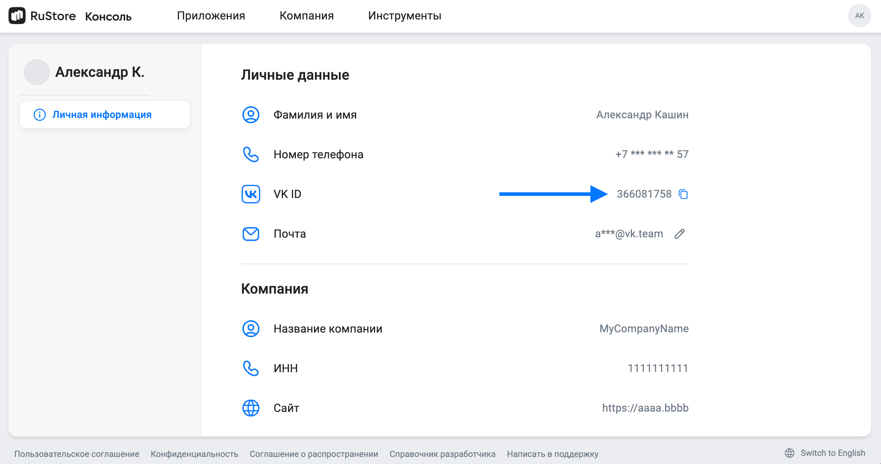Click the phone icon beside Номер телефона
881x464 pixels.
(251, 154)
